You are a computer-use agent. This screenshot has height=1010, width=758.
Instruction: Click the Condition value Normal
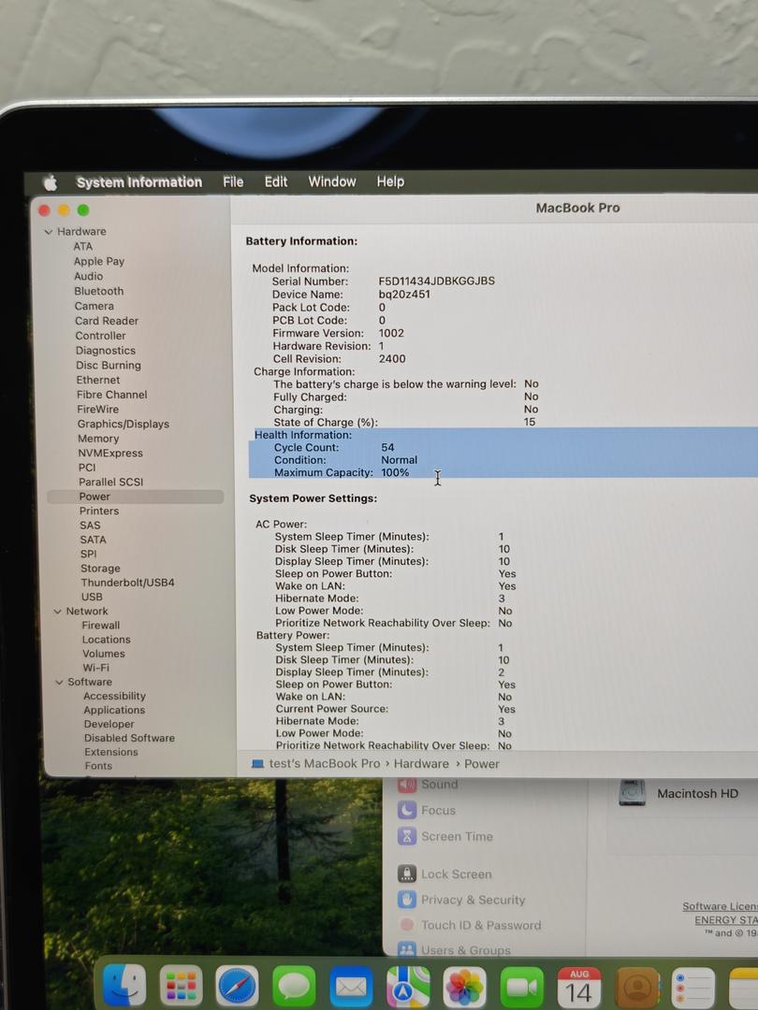tap(399, 460)
